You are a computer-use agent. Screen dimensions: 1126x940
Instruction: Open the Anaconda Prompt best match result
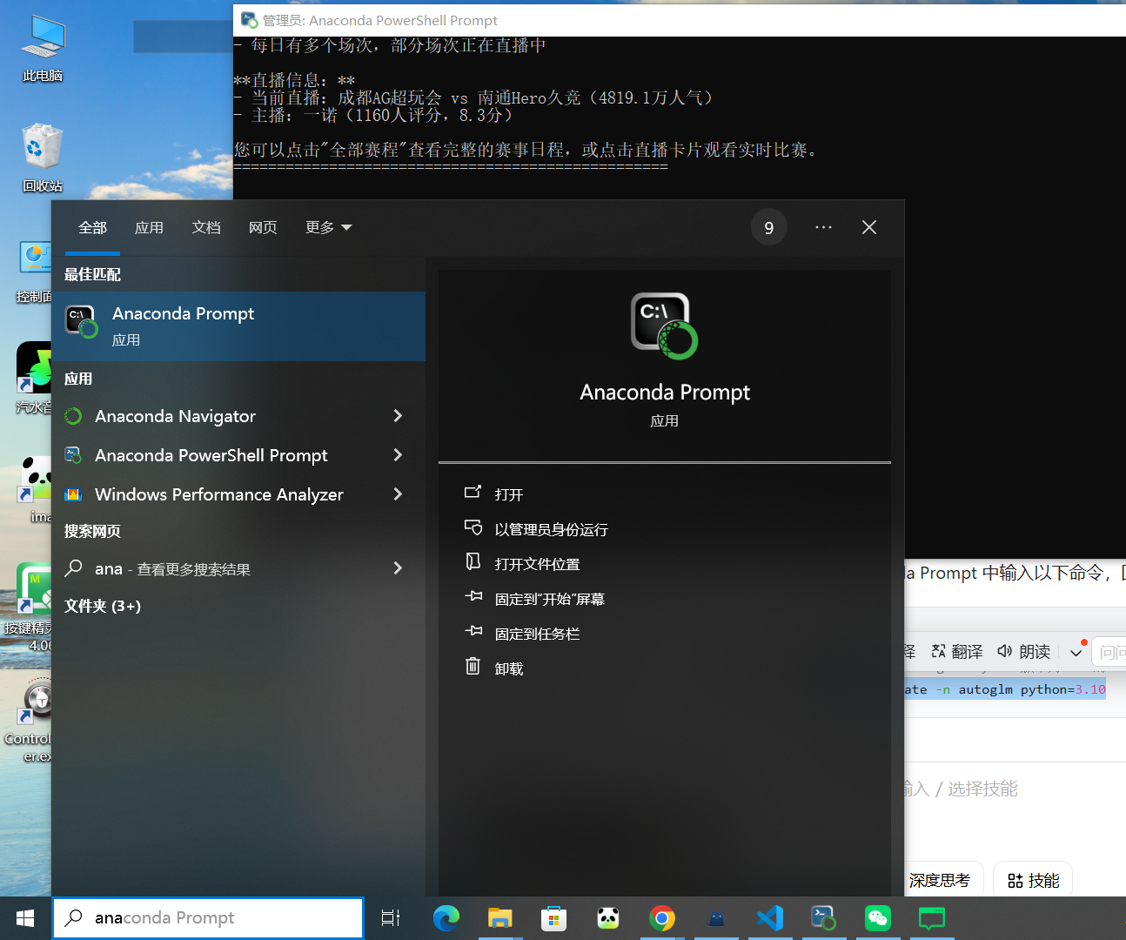(238, 326)
